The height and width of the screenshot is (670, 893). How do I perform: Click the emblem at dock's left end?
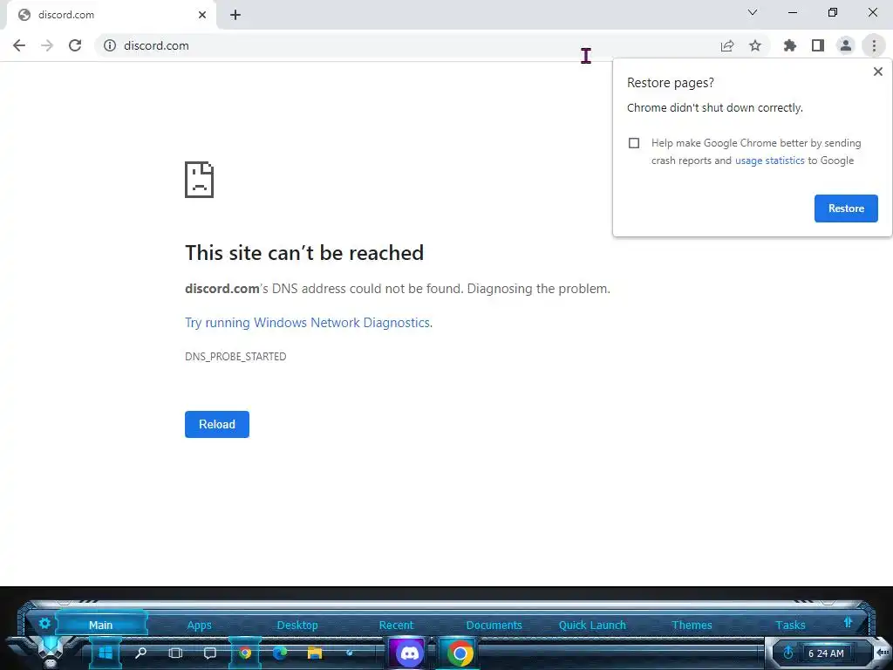51,650
